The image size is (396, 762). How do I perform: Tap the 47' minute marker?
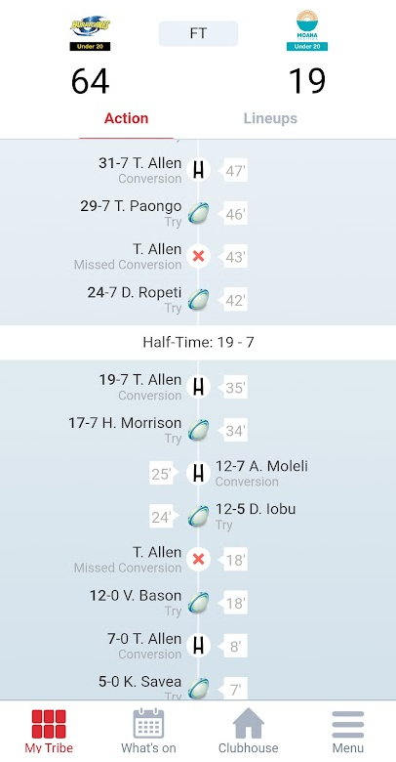coord(234,171)
